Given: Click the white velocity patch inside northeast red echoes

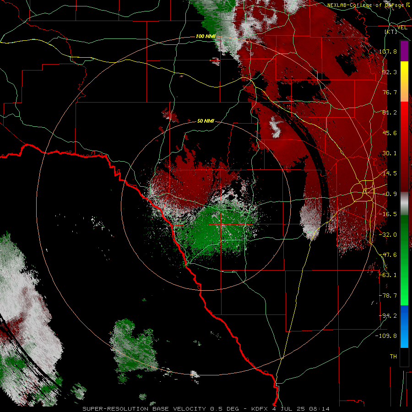Looking at the screenshot, I should pyautogui.click(x=276, y=127).
